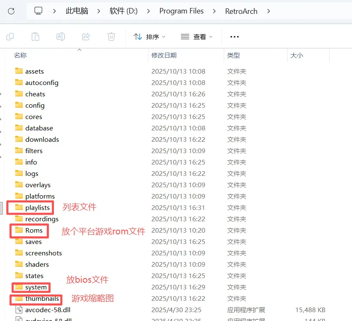Select the playlists folder
Screen dimensions: 352x321
pos(37,207)
